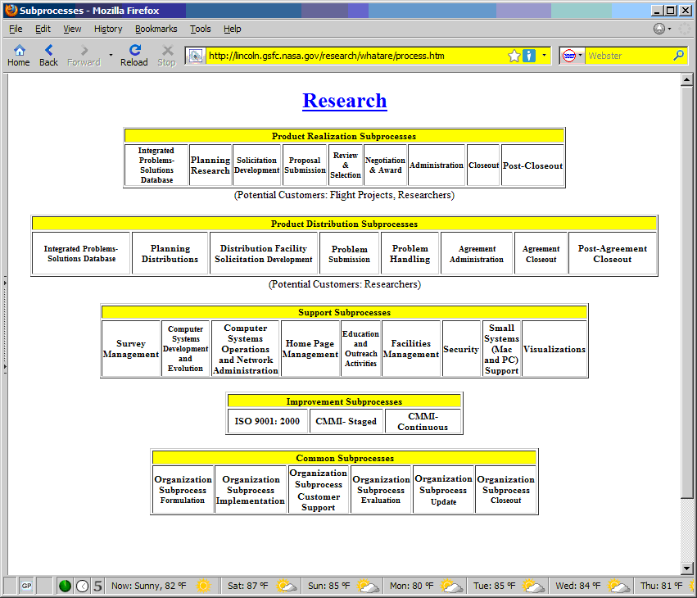
Task: Click 'Negotiation & Award' cell
Action: (385, 165)
